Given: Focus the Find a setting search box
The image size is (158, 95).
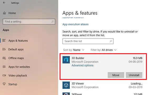Looking at the screenshot, I should [x=29, y=22].
